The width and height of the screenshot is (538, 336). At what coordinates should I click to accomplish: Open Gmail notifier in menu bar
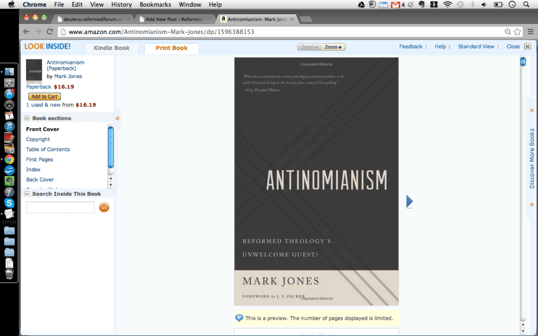point(395,4)
